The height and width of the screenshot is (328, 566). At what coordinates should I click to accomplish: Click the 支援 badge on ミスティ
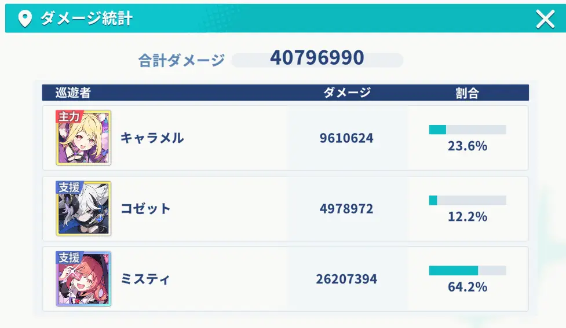pyautogui.click(x=69, y=257)
